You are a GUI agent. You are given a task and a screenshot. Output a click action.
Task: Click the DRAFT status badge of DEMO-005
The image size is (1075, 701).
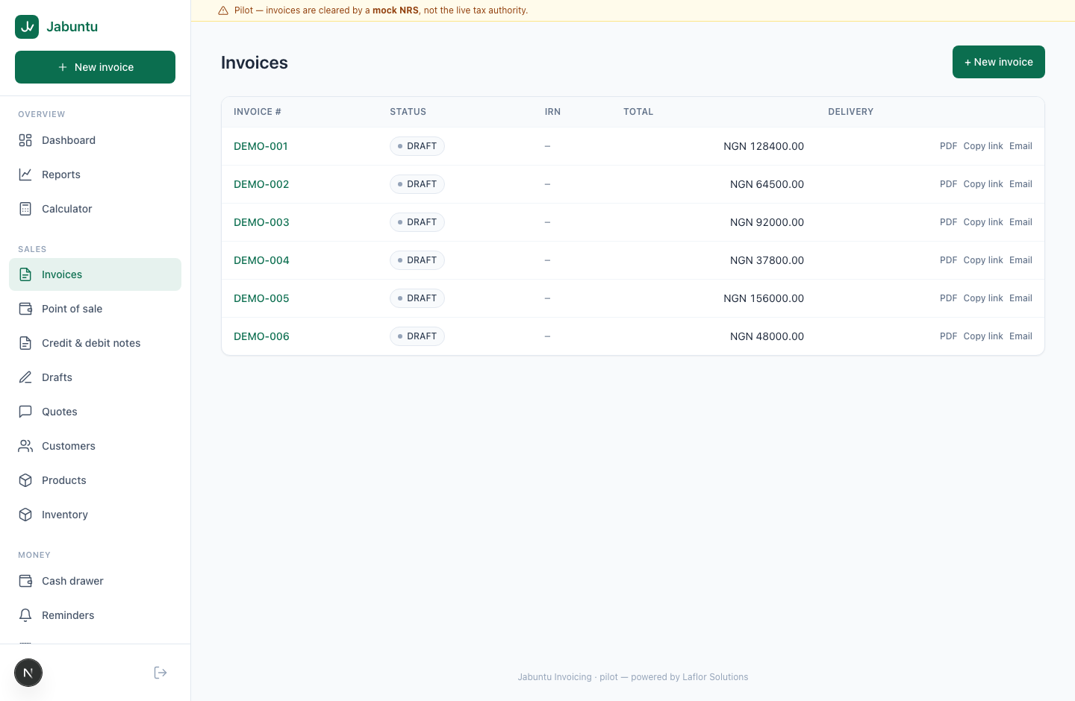tap(417, 298)
